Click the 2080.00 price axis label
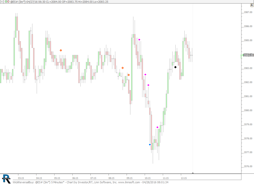The width and height of the screenshot is (254, 184). pos(248,110)
